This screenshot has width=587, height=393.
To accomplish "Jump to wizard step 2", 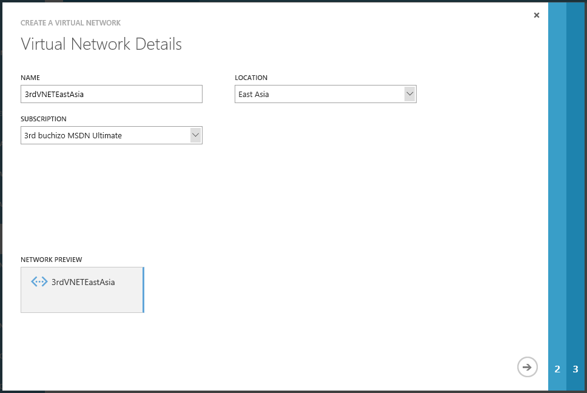I will [557, 369].
